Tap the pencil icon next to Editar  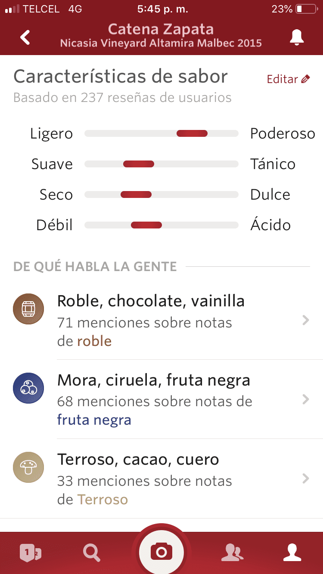click(305, 79)
